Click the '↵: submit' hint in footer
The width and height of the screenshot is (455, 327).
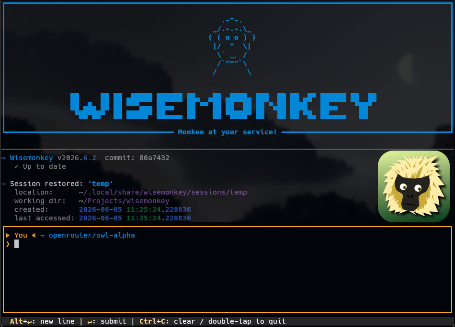[107, 321]
